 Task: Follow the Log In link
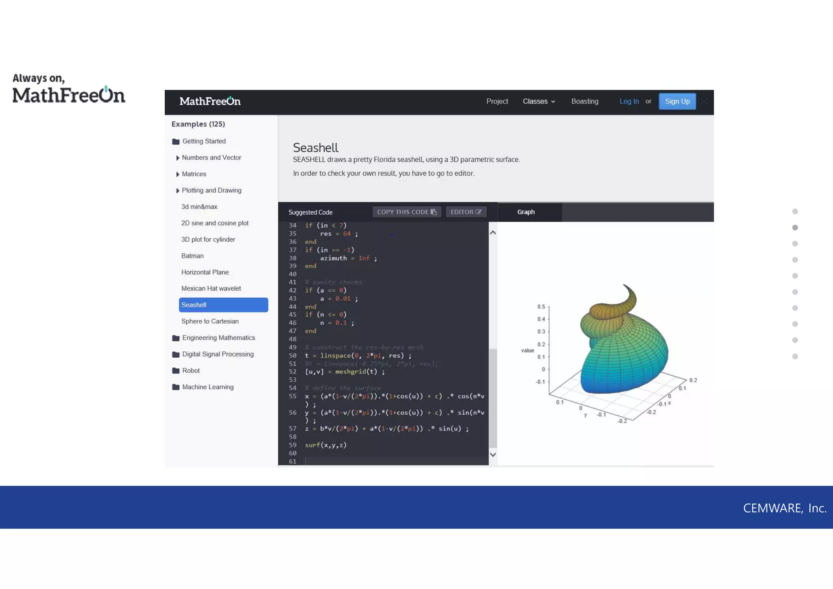pyautogui.click(x=629, y=102)
